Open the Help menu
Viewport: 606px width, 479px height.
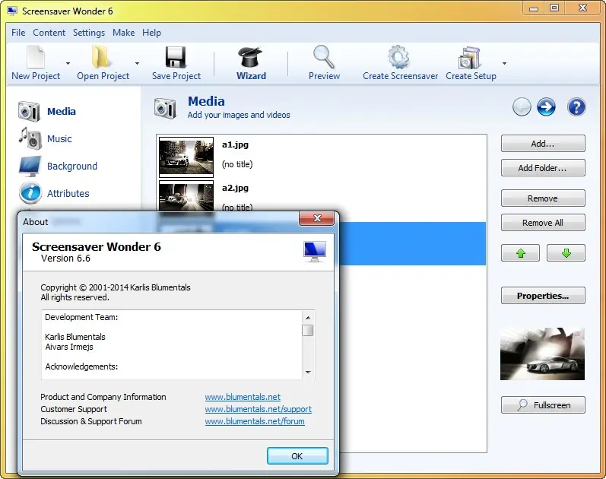point(151,33)
